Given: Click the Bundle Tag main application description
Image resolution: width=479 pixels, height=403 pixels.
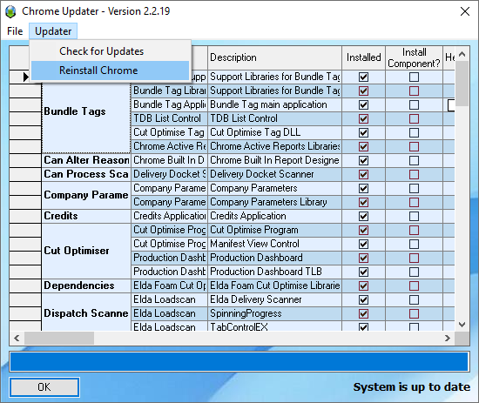Looking at the screenshot, I should (274, 104).
